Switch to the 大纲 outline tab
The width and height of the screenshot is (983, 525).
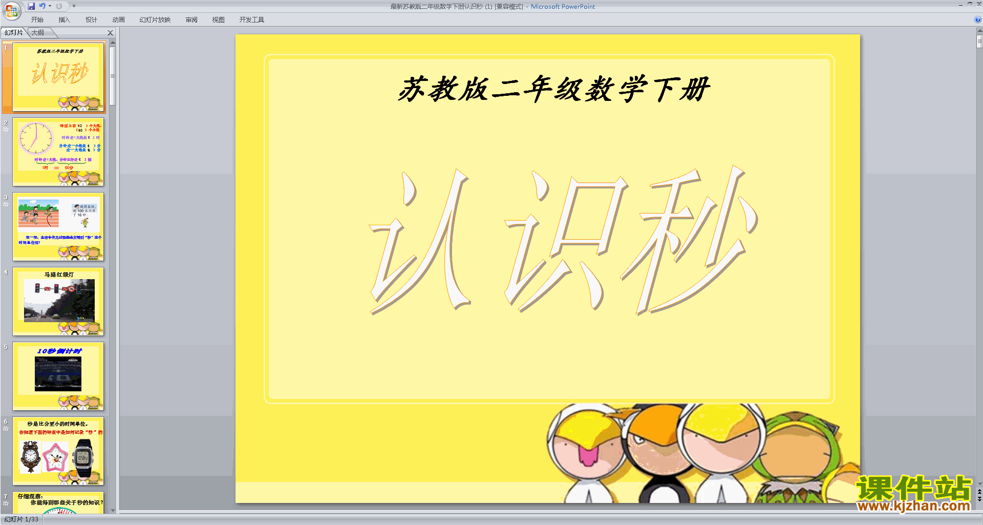coord(38,33)
